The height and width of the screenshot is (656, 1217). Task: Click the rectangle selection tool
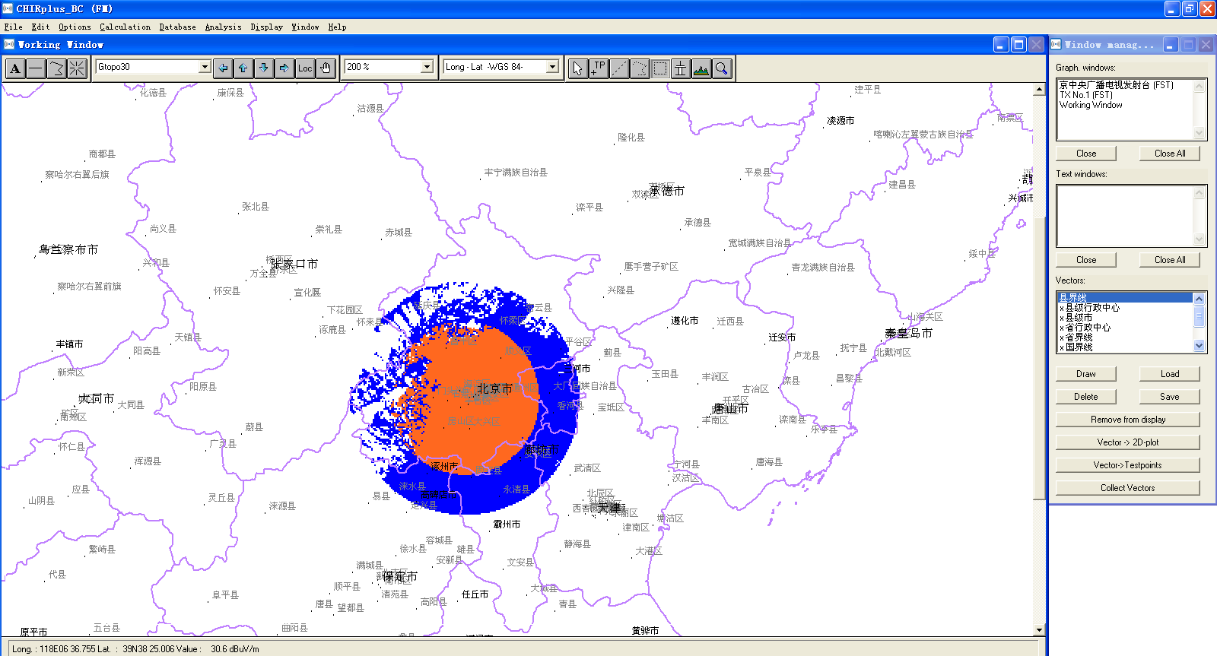click(660, 68)
